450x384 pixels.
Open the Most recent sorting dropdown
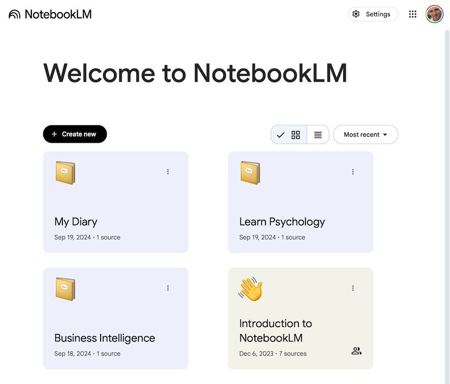pos(365,134)
